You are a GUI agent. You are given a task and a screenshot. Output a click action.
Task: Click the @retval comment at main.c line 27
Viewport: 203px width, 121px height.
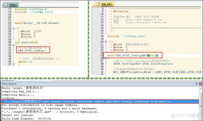[27, 37]
